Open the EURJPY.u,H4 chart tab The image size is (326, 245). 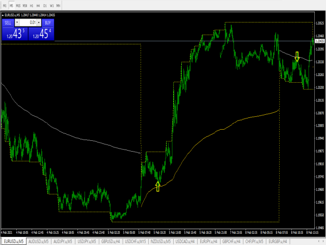[x=208, y=241]
